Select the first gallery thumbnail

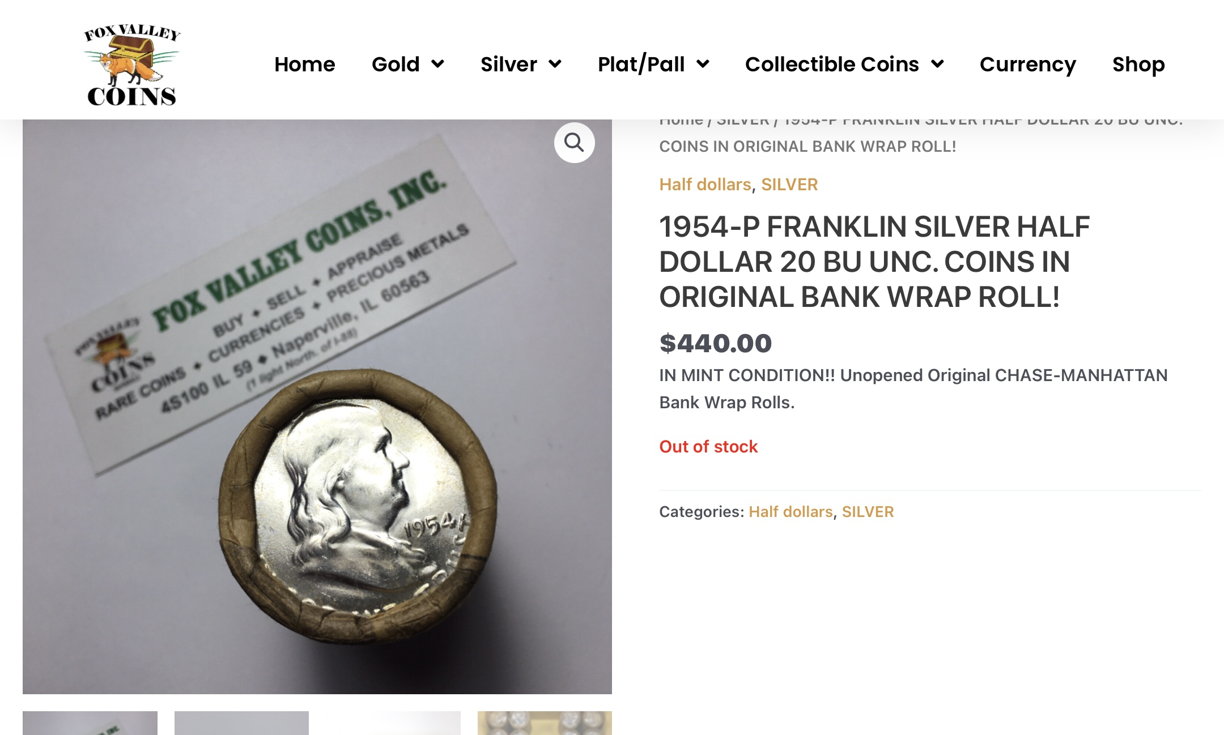click(90, 723)
